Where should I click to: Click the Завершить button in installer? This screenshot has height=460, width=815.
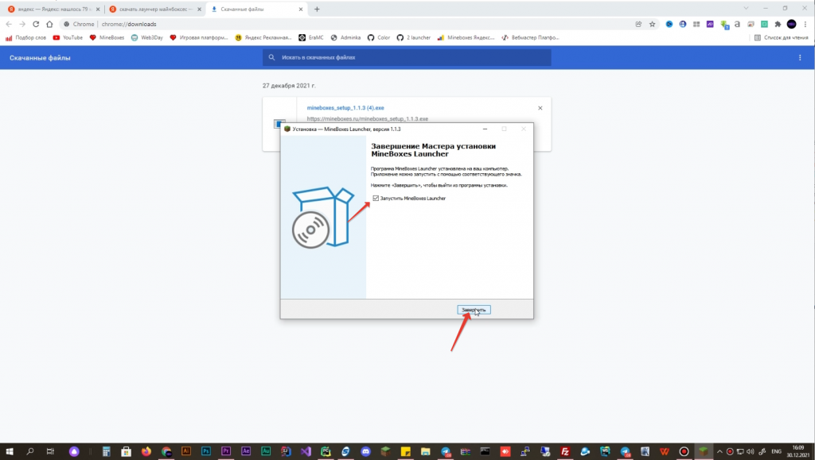(x=474, y=309)
